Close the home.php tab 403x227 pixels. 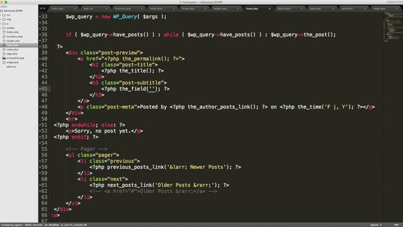click(x=270, y=9)
